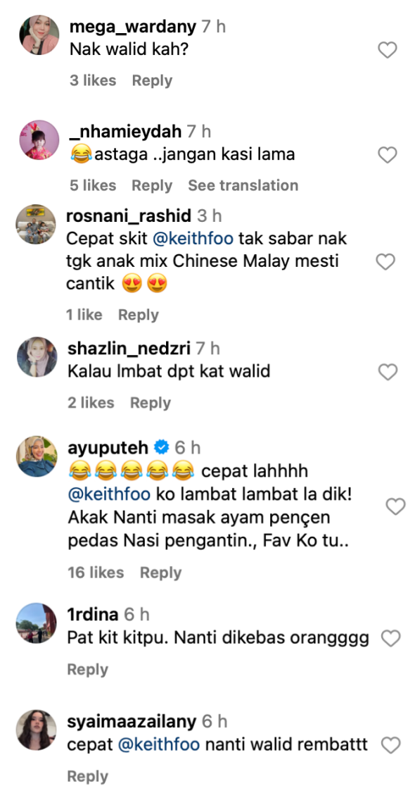Reply to 1rdina's comment

[x=87, y=669]
